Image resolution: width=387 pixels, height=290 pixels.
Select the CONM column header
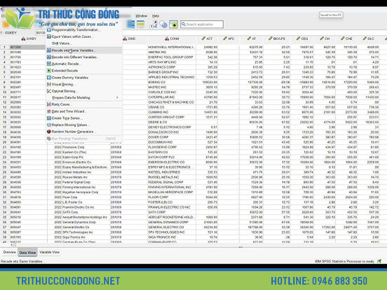172,39
